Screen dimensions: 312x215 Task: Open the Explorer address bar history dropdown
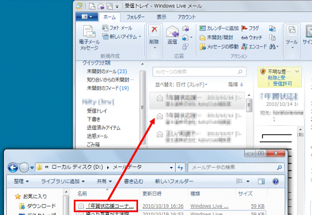click(171, 168)
